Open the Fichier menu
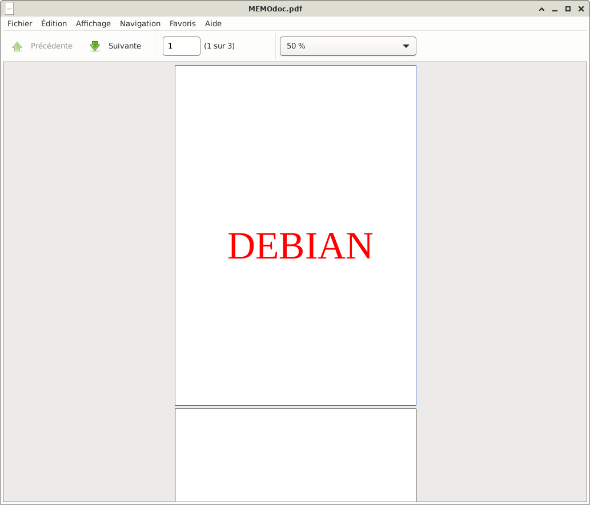 [19, 23]
